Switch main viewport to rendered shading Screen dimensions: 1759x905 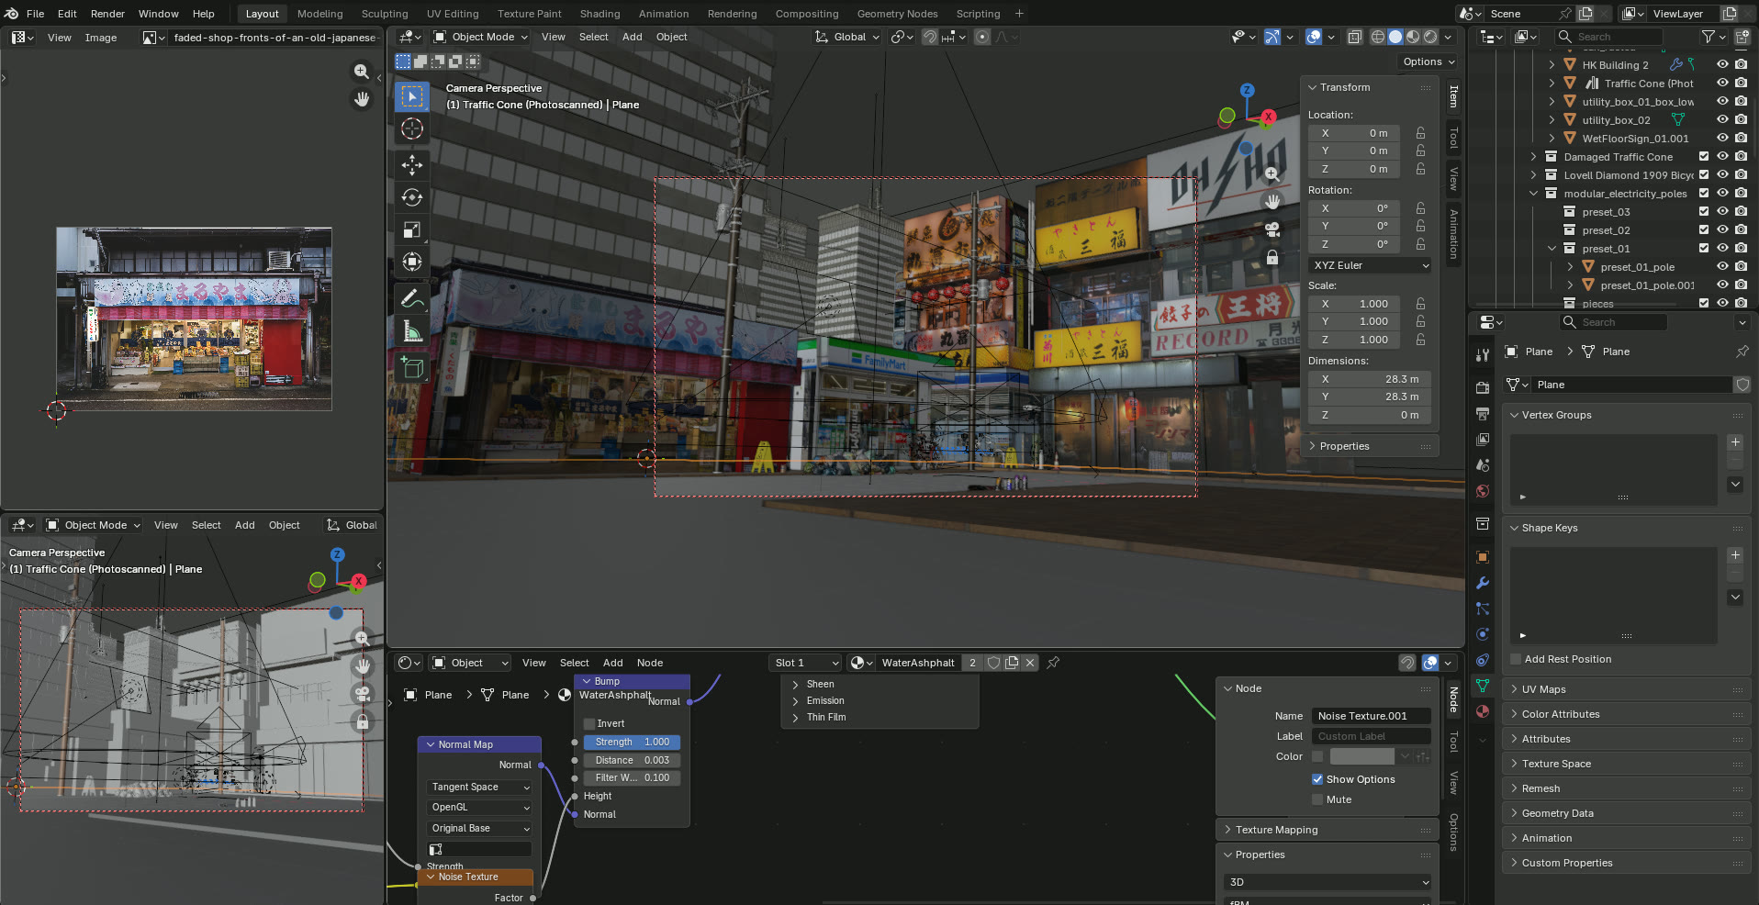1430,37
